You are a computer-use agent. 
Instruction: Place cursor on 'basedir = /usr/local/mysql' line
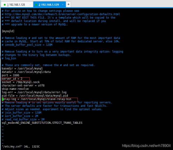[x=22, y=68]
